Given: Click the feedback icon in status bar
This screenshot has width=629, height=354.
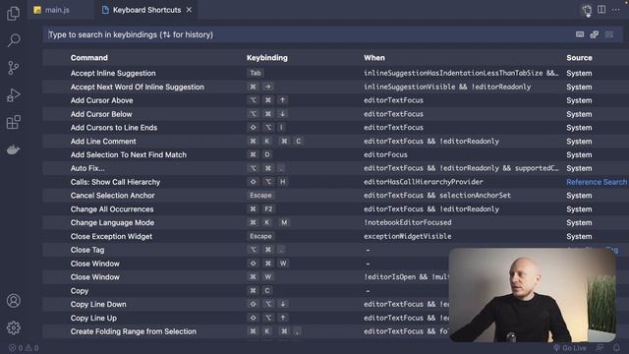Looking at the screenshot, I should click(600, 348).
